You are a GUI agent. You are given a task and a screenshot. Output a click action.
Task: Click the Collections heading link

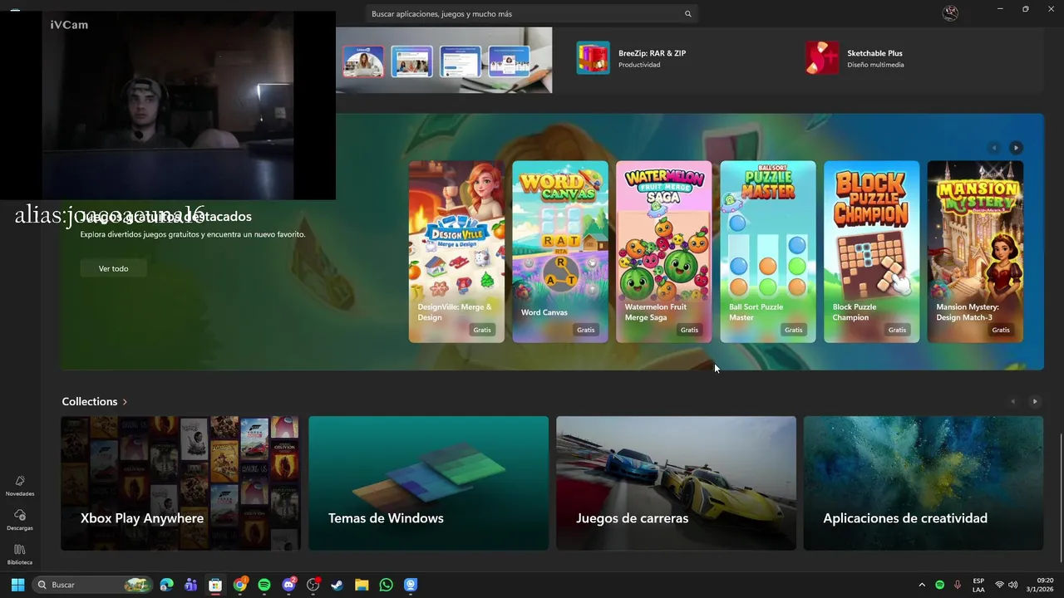tap(90, 402)
